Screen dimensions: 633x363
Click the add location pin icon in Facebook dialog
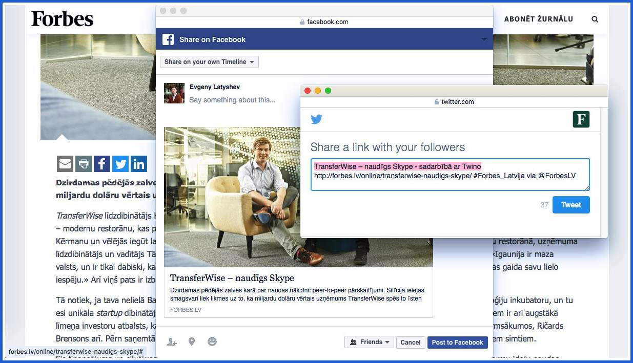192,341
